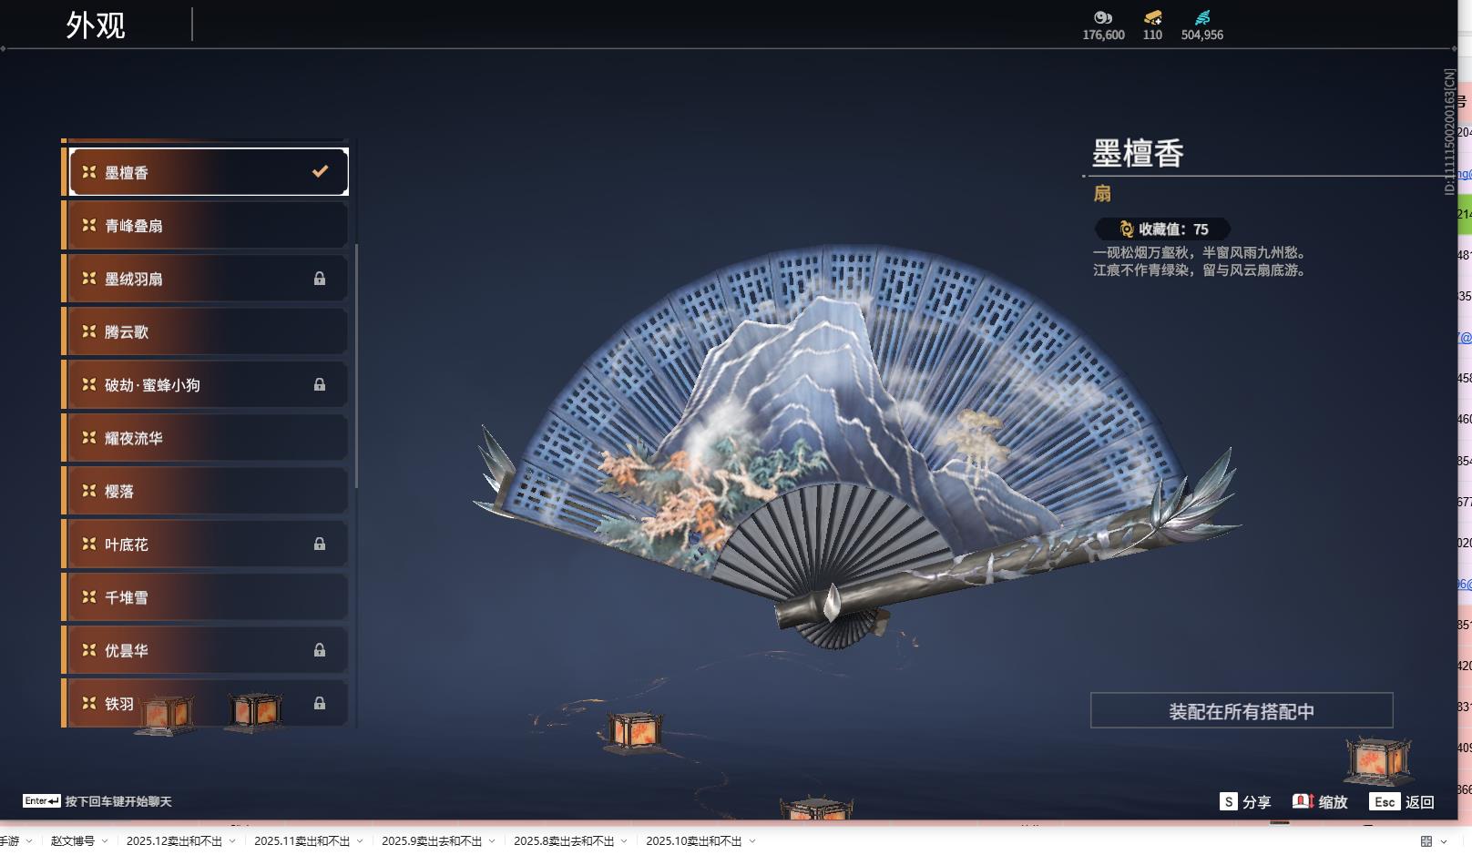Click the 缩放 zoom control
1472x855 pixels.
pos(1320,801)
